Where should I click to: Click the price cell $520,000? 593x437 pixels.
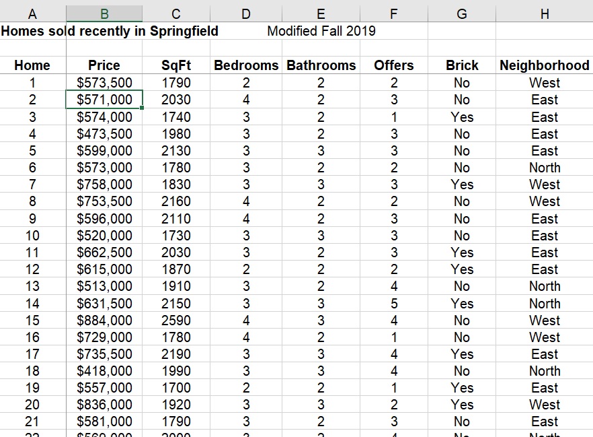tap(104, 236)
